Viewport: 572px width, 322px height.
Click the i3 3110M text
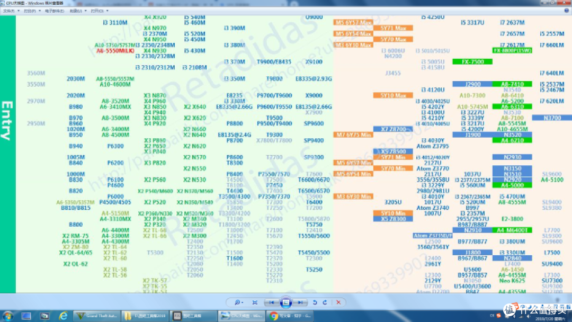115,23
